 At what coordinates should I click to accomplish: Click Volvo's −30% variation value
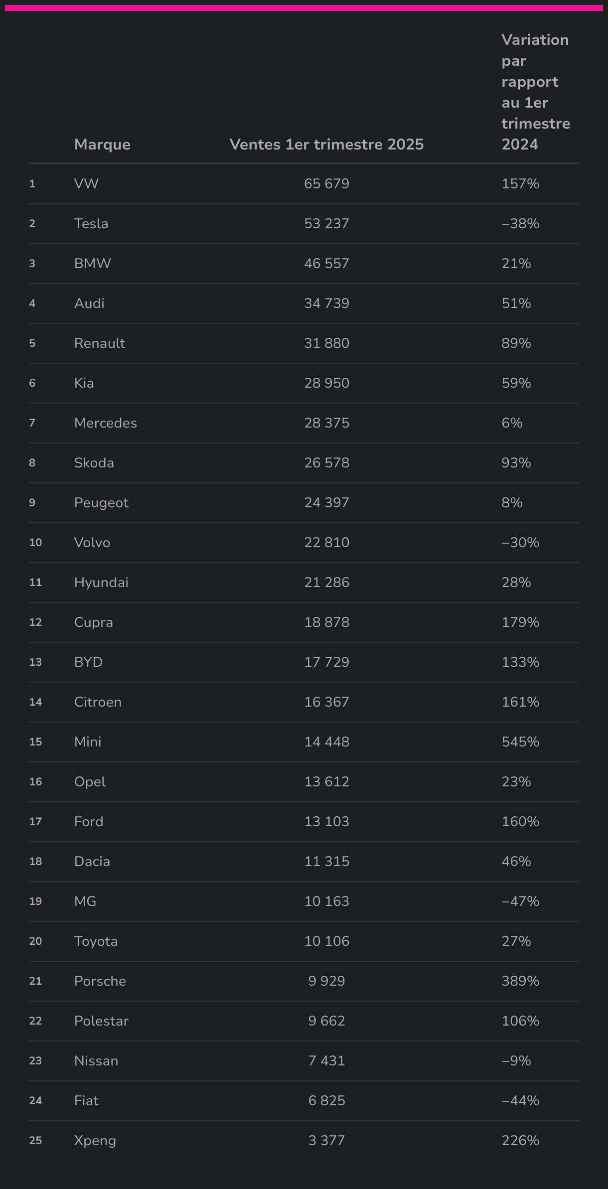[x=520, y=543]
